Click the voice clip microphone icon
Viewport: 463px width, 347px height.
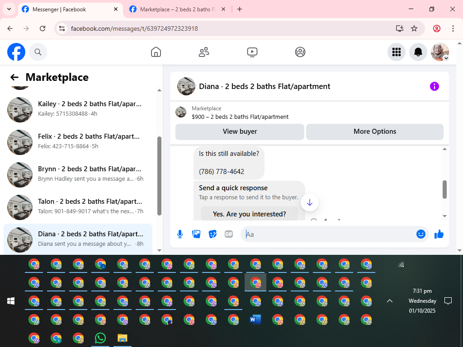point(180,234)
